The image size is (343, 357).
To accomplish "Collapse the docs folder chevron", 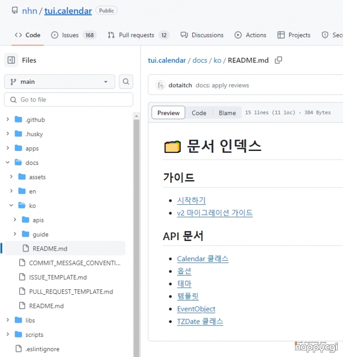I will pos(8,162).
